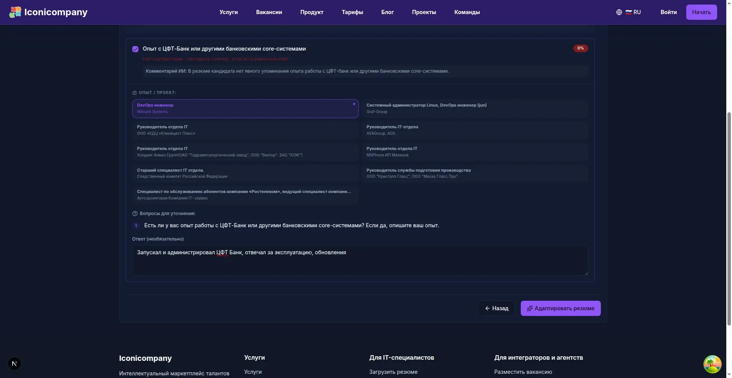This screenshot has width=732, height=378.
Task: Open the Разместить вакансию footer link
Action: click(523, 372)
